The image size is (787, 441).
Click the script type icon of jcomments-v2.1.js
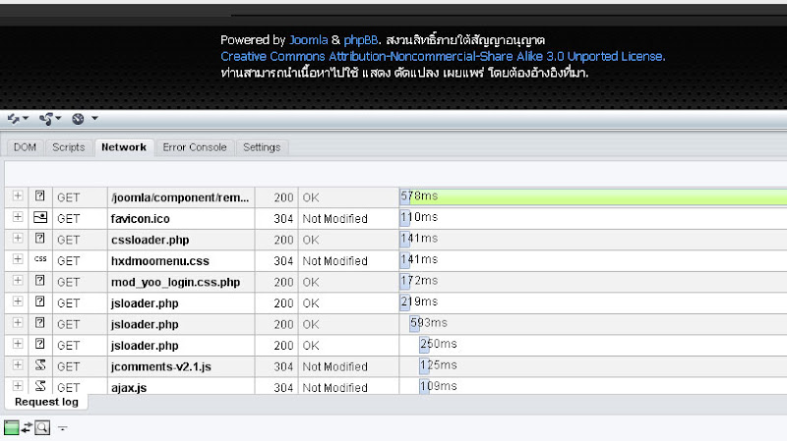(40, 364)
